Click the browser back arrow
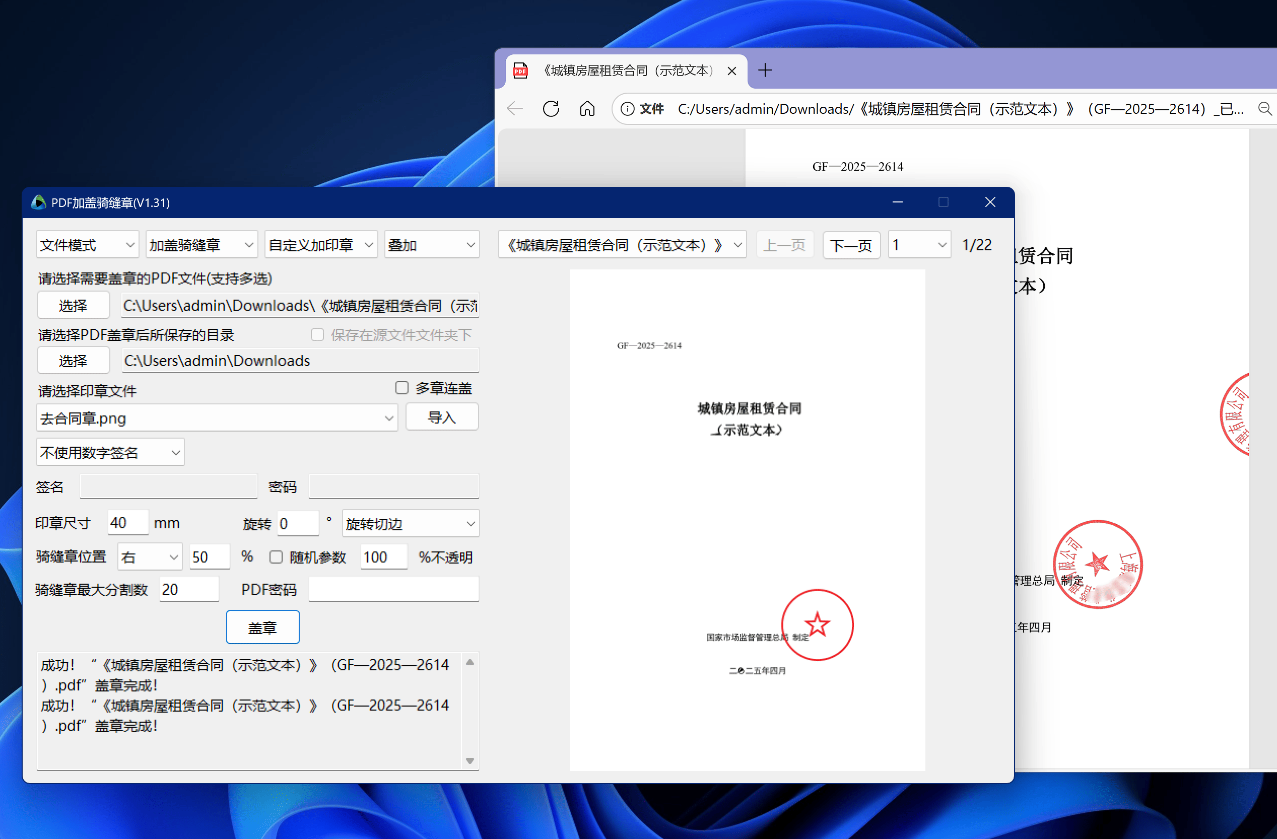 click(x=514, y=109)
